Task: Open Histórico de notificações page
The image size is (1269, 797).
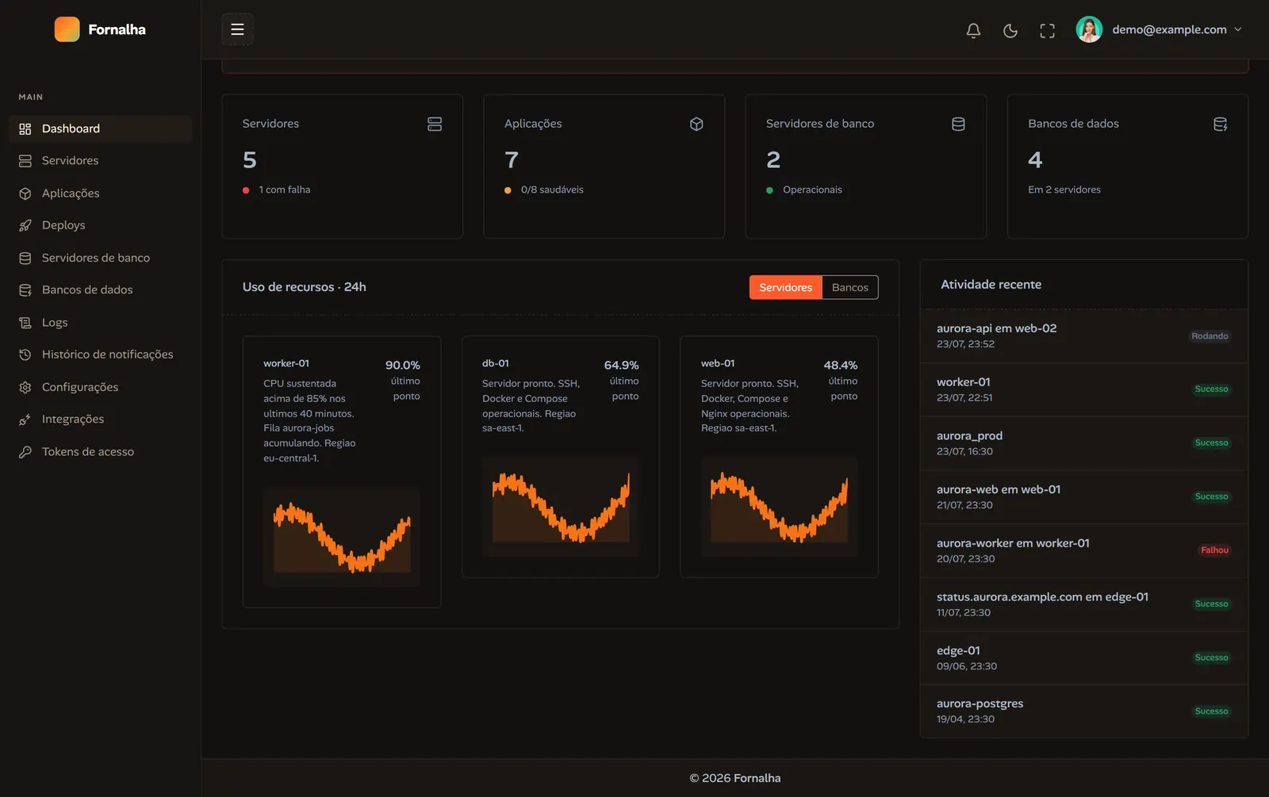Action: point(101,354)
